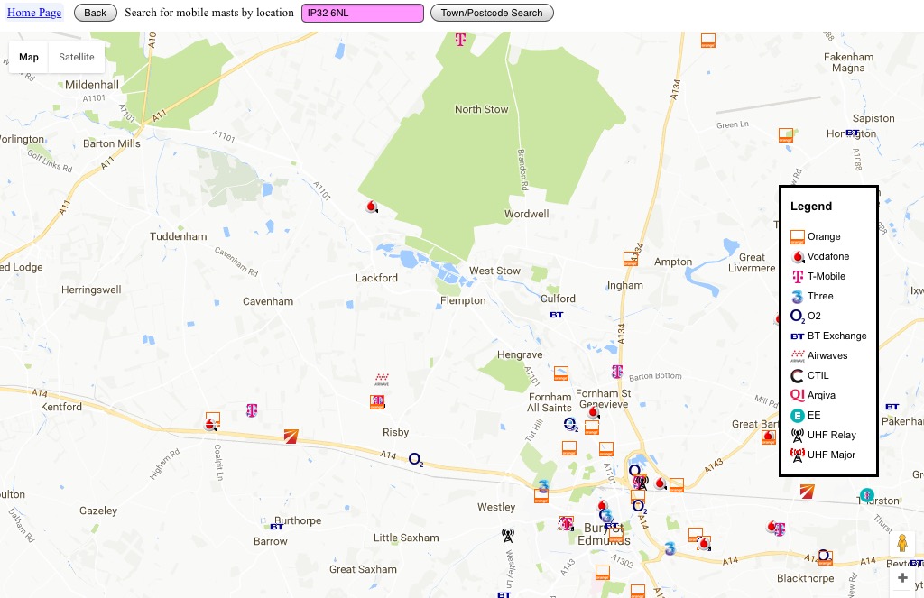Click the UHF Relay marker near Westley
Screen dimensions: 924x598
[x=507, y=535]
